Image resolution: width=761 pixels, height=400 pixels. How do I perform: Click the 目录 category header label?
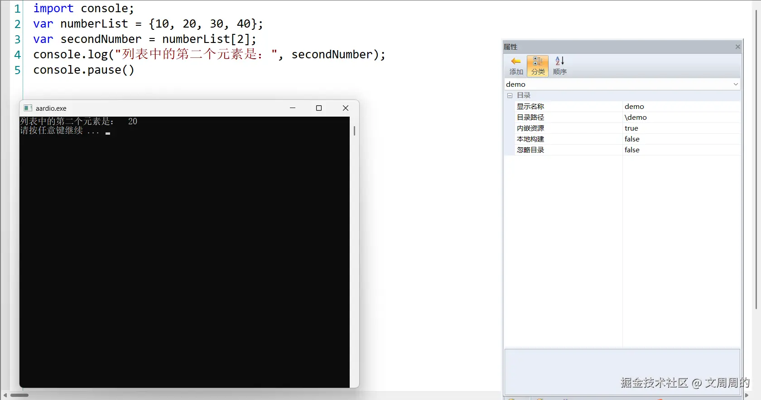click(x=524, y=95)
